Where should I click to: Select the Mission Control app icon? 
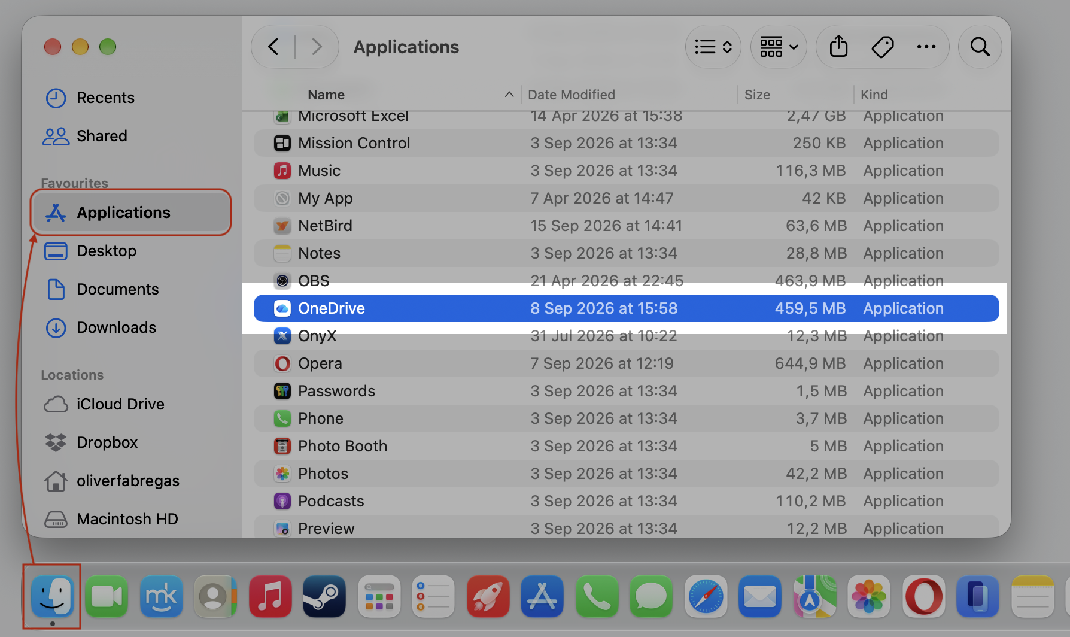point(282,143)
